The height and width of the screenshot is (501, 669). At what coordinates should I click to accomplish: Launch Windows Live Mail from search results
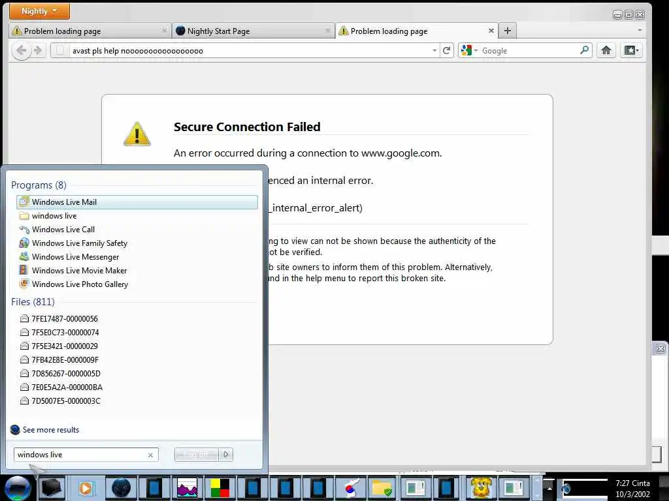pyautogui.click(x=137, y=202)
